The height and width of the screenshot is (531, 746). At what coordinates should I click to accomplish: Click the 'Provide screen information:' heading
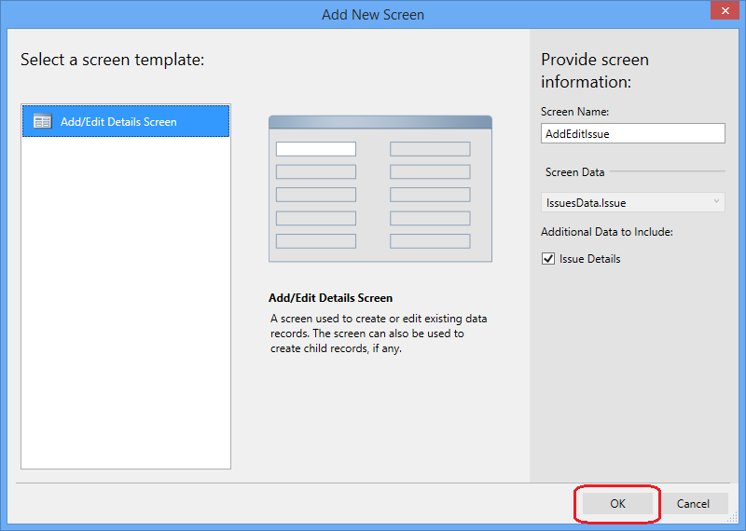click(595, 71)
